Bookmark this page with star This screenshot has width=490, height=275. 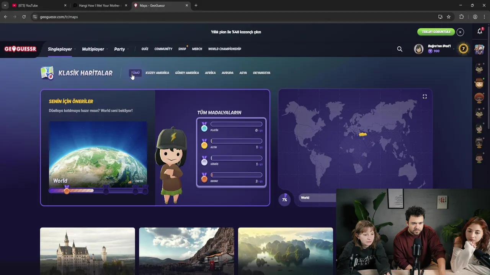(449, 17)
